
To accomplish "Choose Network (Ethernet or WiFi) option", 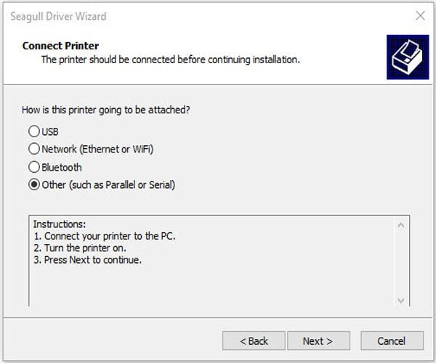I will [x=34, y=149].
